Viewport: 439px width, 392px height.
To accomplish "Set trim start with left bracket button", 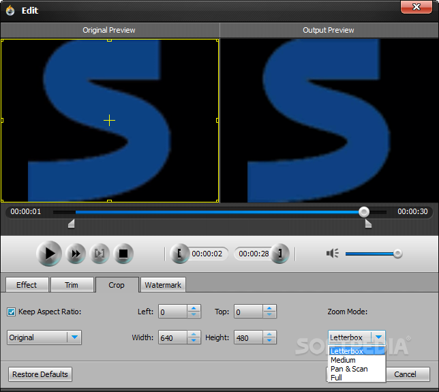I will [x=180, y=254].
